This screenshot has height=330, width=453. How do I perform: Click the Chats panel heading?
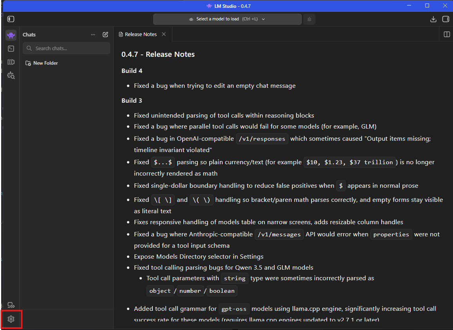point(29,34)
